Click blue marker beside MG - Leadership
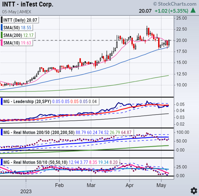The height and width of the screenshot is (196, 199). tap(1, 101)
